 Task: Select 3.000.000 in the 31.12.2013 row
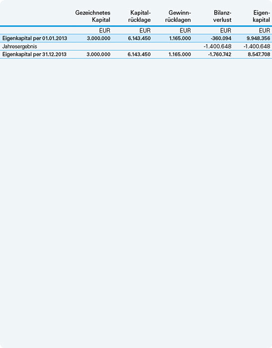(x=98, y=54)
